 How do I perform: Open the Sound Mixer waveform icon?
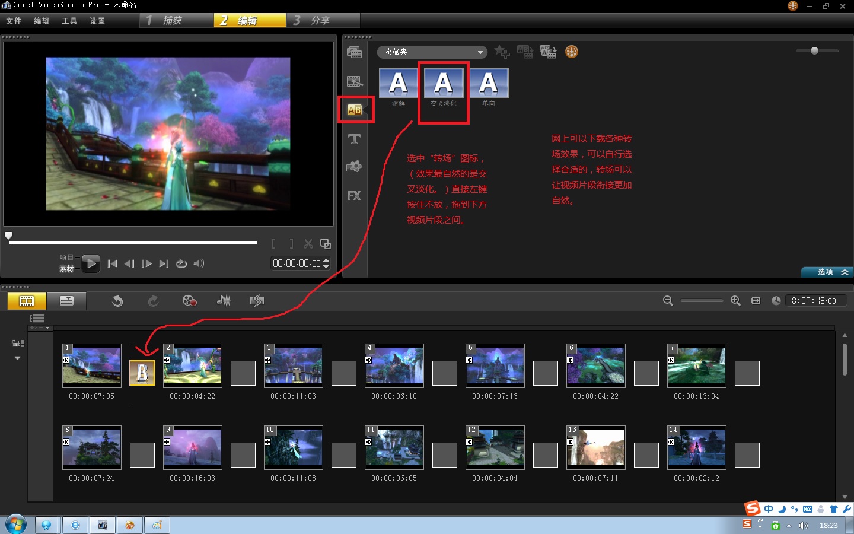[224, 301]
